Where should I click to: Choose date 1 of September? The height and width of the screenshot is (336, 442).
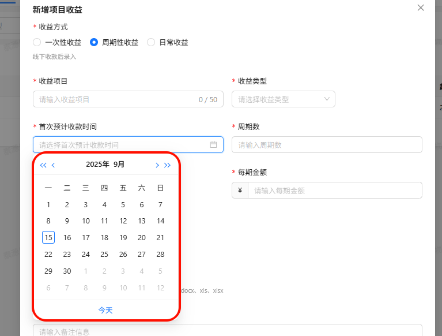[x=48, y=205]
